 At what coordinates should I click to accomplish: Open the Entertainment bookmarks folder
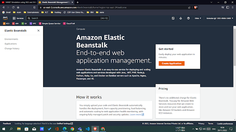pyautogui.click(x=31, y=12)
